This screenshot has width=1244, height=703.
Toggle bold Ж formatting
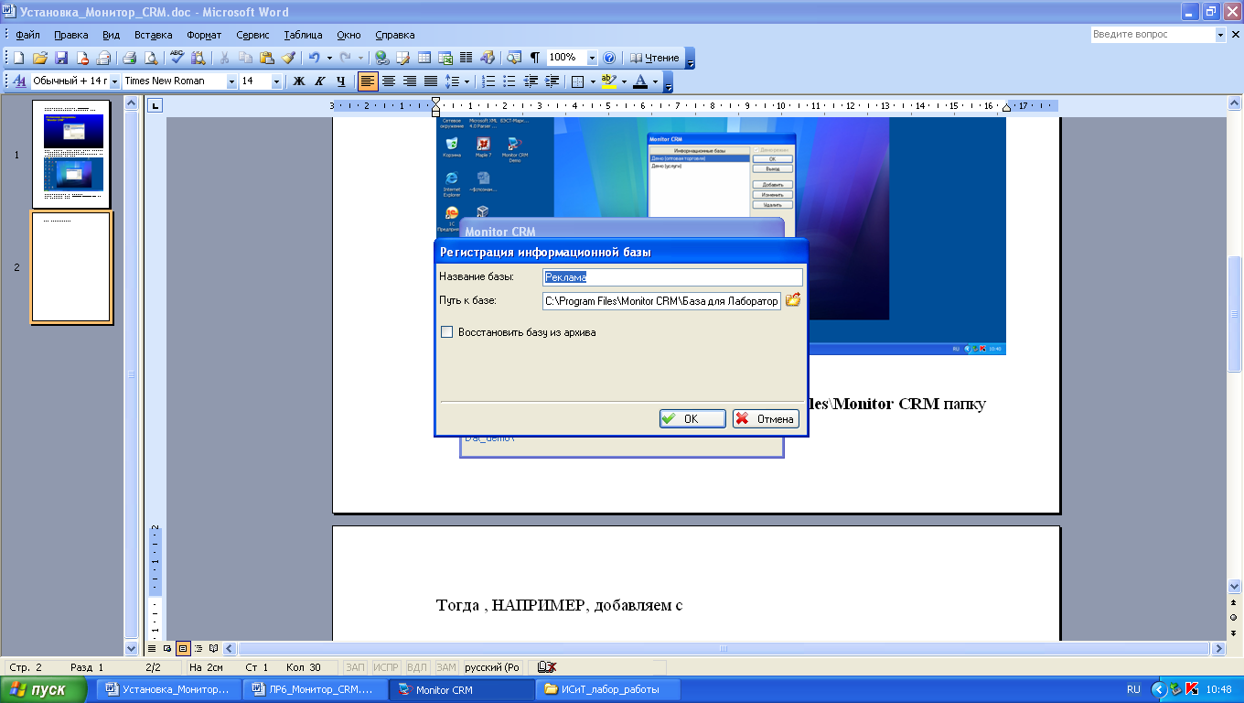point(298,81)
